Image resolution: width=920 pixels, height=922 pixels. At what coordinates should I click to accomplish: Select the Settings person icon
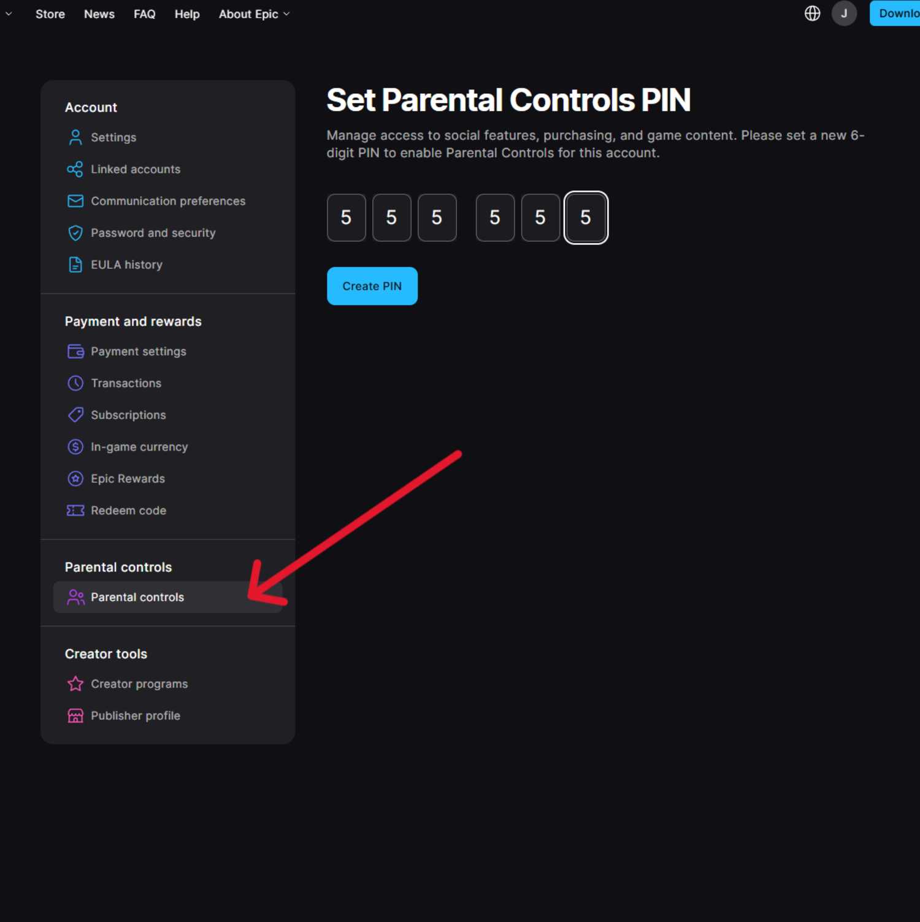[75, 137]
